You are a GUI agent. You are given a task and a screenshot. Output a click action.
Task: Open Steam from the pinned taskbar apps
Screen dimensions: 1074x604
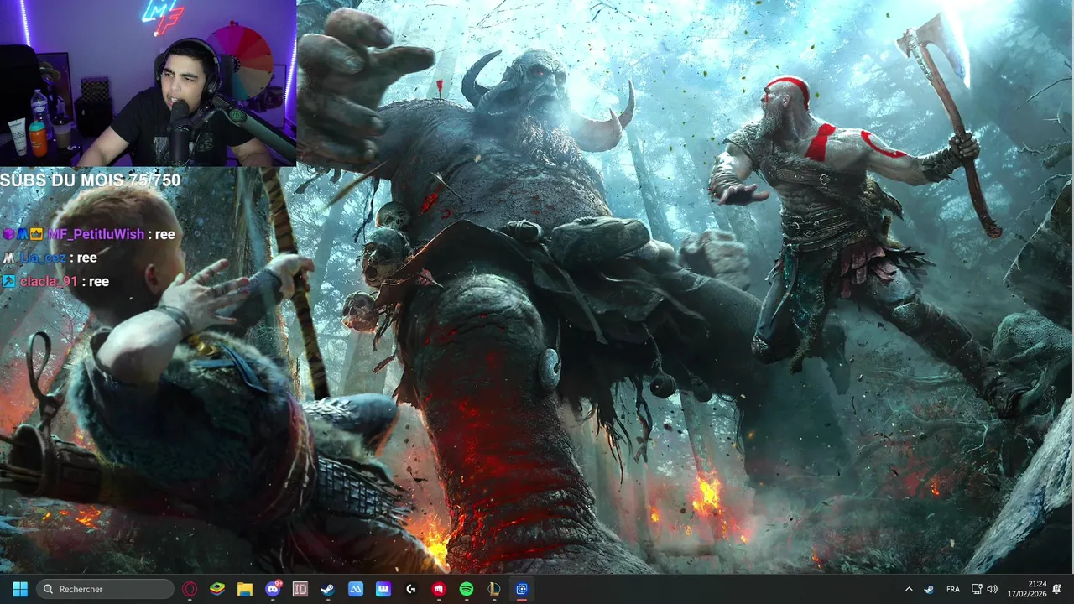click(x=328, y=589)
